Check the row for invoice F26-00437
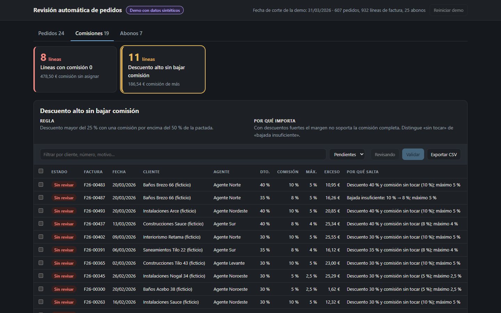The height and width of the screenshot is (313, 501). point(41,224)
